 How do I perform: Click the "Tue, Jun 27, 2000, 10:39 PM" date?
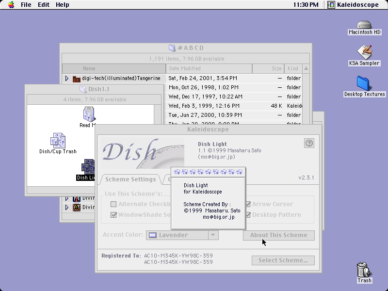[x=205, y=115]
